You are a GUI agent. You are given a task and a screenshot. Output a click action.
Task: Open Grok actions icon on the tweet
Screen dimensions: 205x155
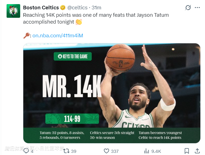pos(188,8)
